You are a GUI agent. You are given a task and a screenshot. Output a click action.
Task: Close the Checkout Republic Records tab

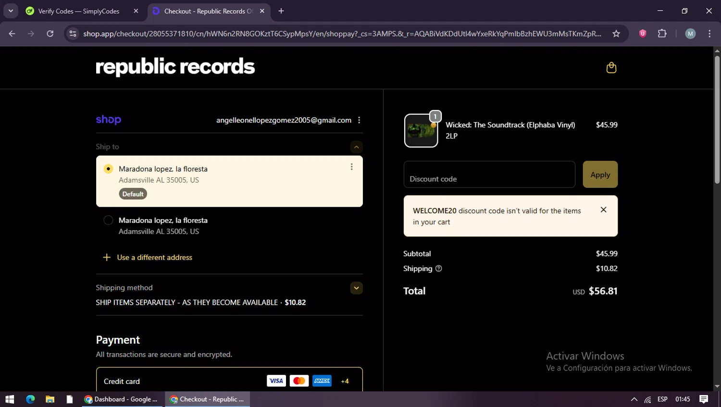tap(262, 11)
